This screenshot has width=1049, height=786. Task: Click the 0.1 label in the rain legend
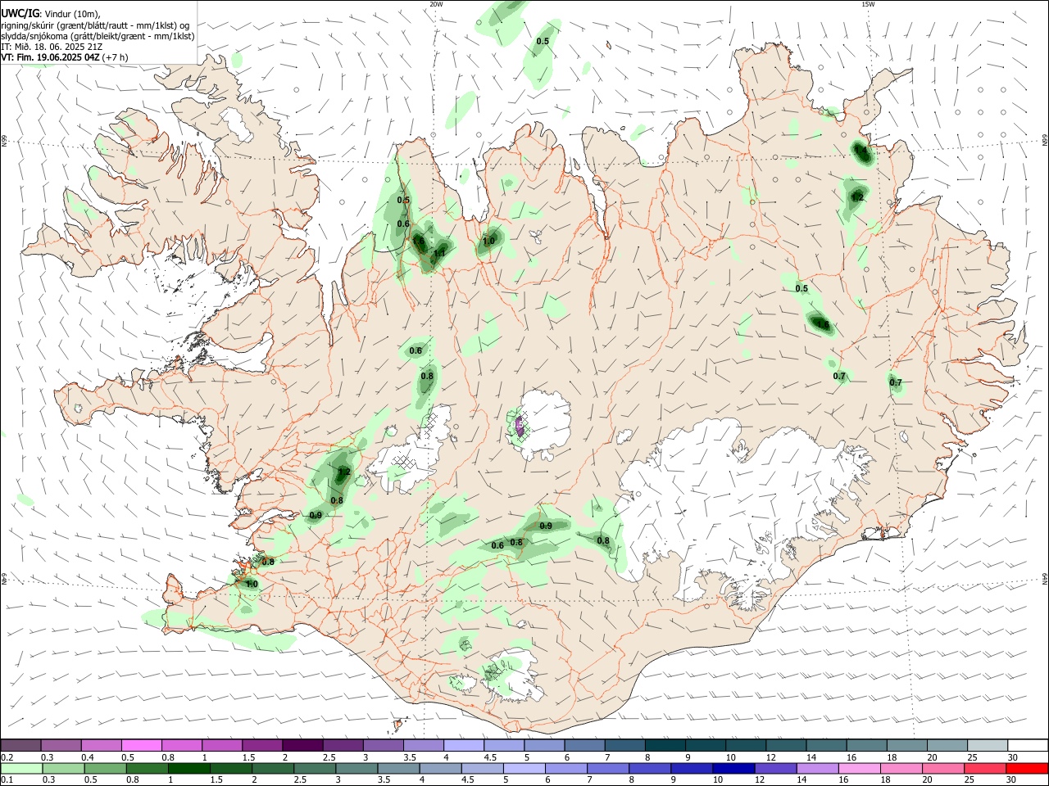click(7, 780)
